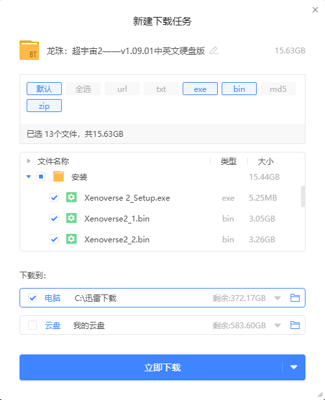Click the file icon of Xenoverse2_2.bin
The image size is (325, 400).
(x=71, y=239)
